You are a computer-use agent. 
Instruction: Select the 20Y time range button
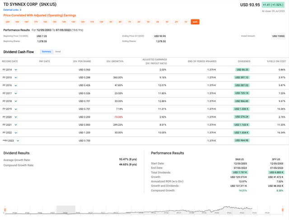pyautogui.click(x=8, y=22)
